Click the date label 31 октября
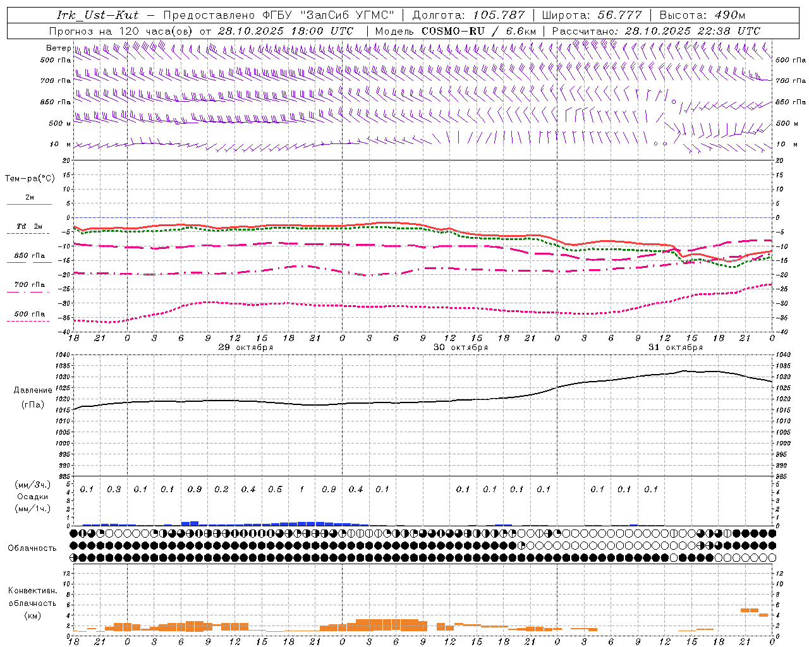809x647 pixels. [676, 348]
